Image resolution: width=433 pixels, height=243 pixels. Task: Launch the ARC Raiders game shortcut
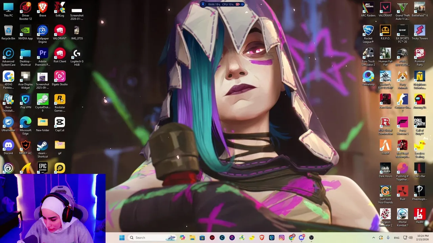pos(368,9)
